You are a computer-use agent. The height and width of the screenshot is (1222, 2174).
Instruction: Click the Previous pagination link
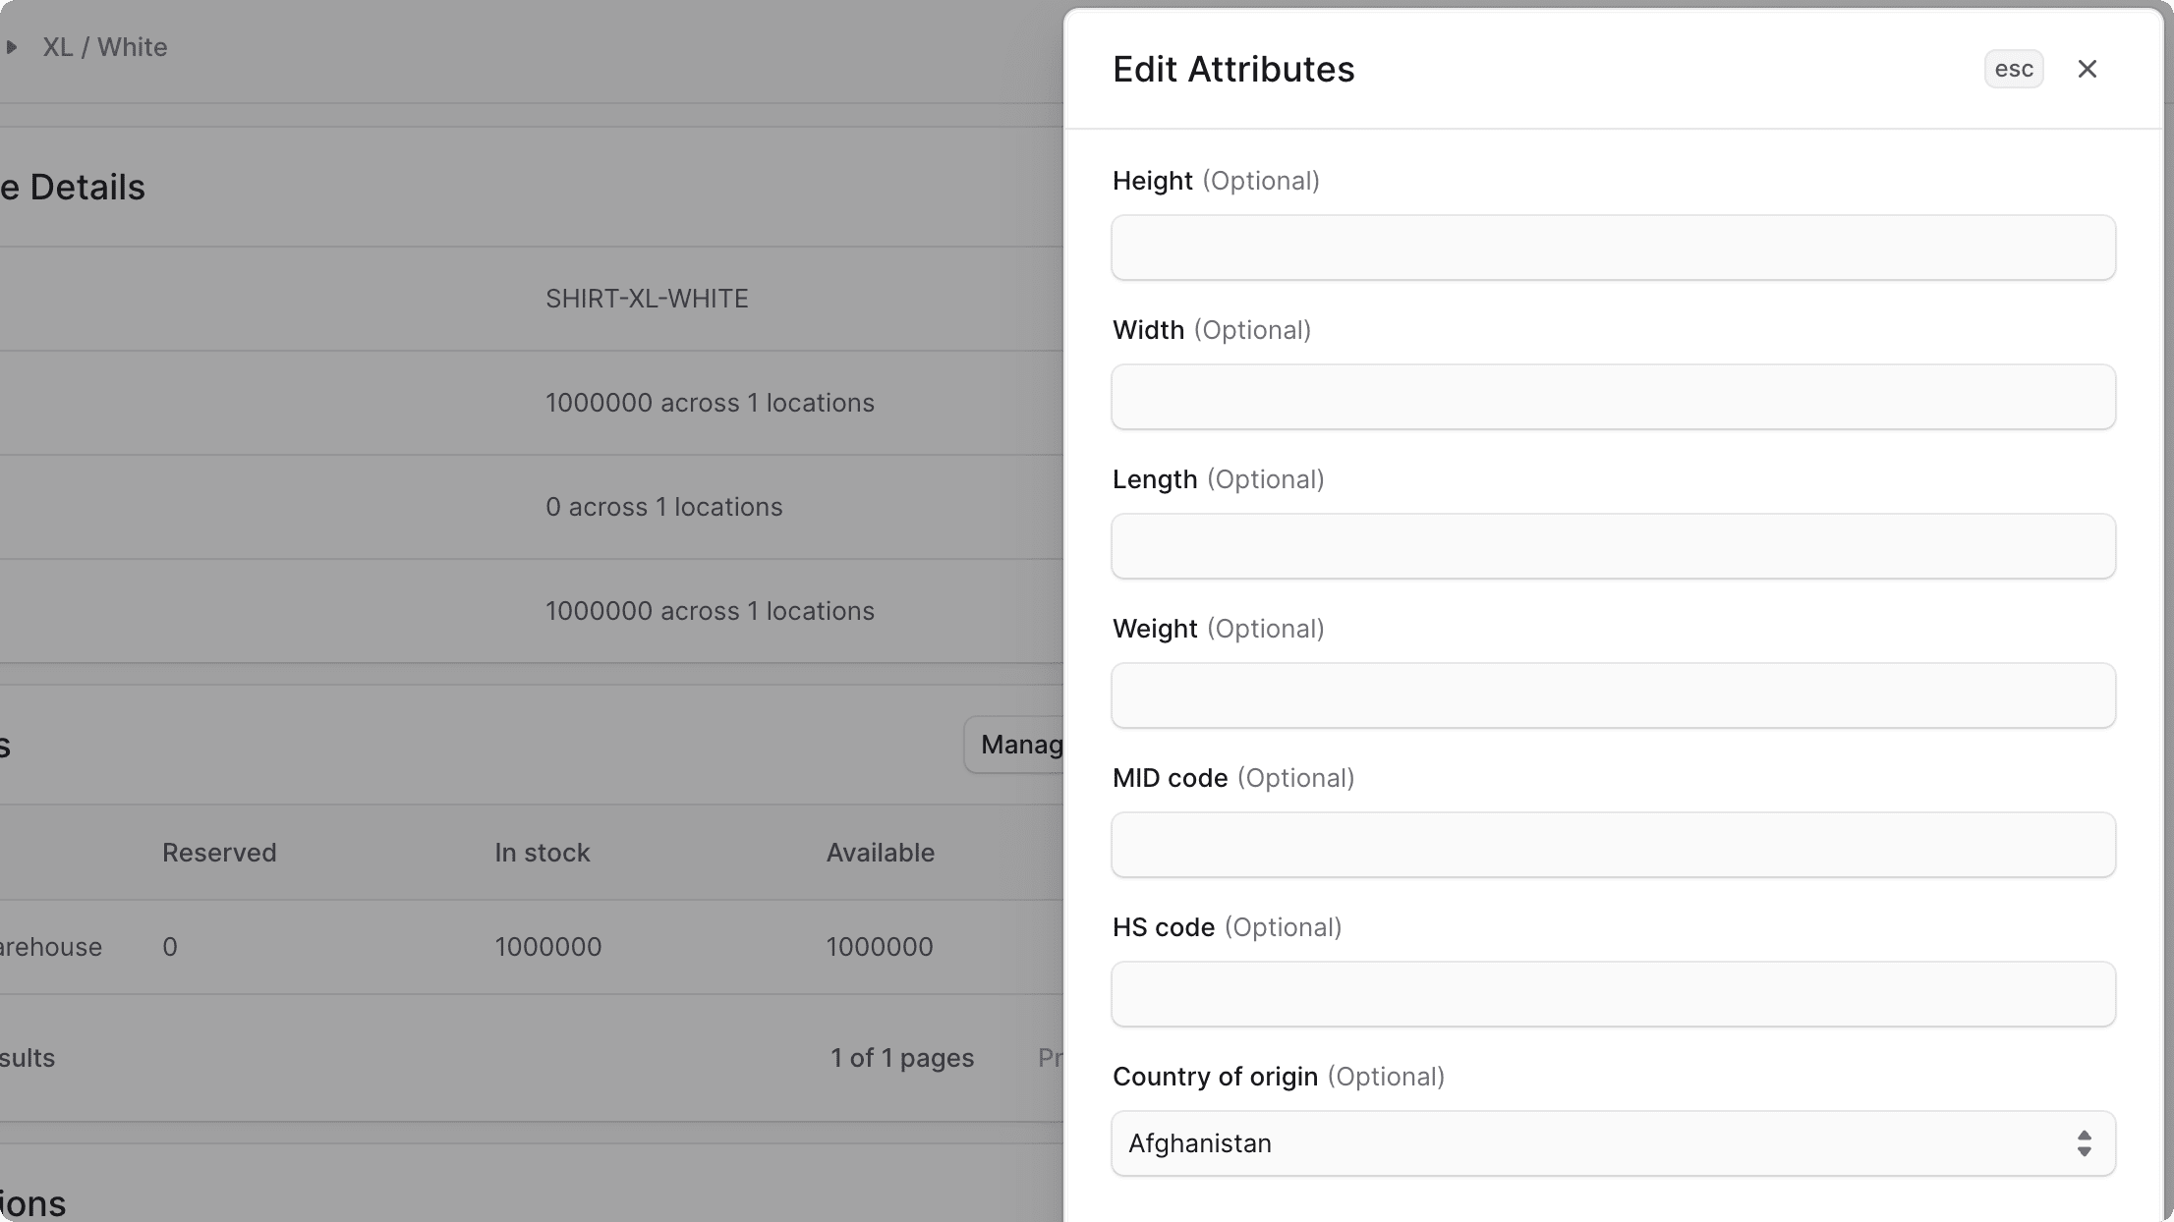coord(1052,1058)
